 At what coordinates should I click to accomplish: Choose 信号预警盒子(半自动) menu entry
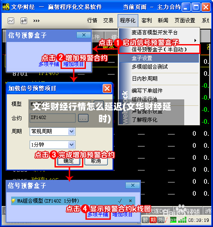pyautogui.click(x=159, y=50)
